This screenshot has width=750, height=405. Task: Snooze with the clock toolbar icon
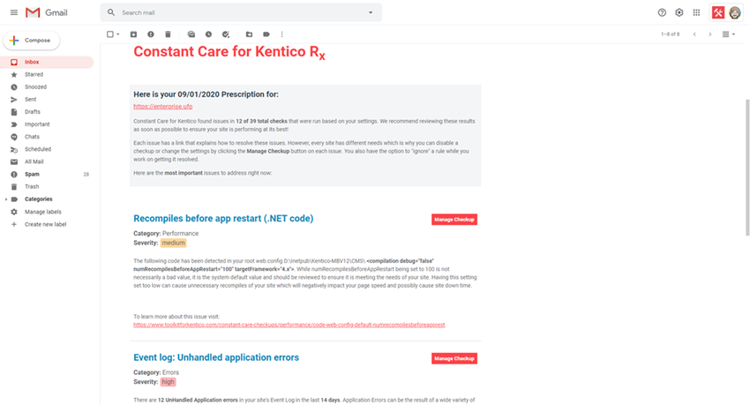click(x=208, y=34)
